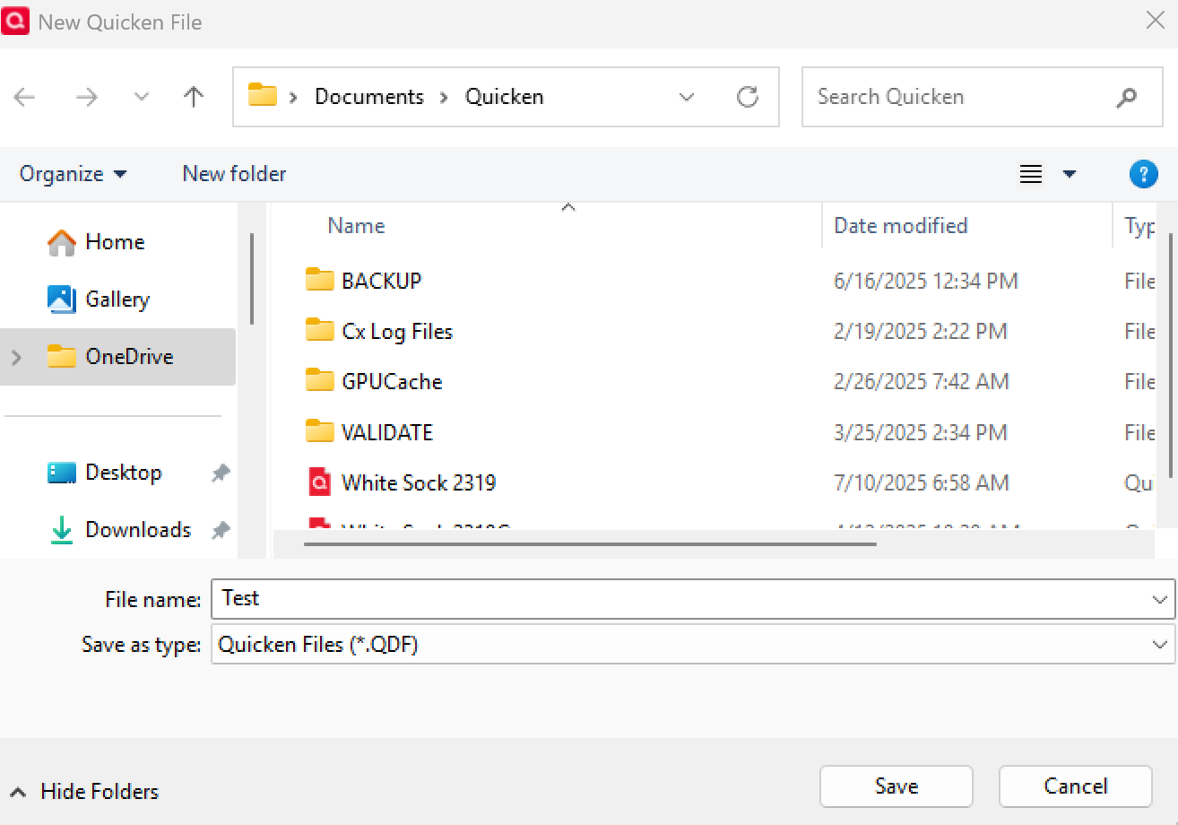1178x825 pixels.
Task: Click the Forward navigation arrow
Action: coord(86,97)
